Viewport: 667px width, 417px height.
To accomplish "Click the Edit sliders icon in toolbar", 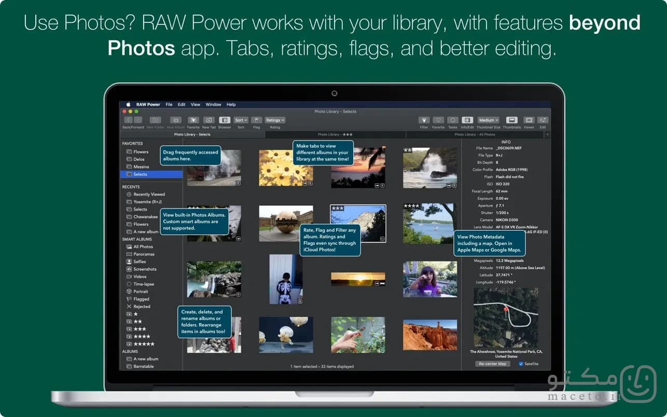I will click(543, 120).
